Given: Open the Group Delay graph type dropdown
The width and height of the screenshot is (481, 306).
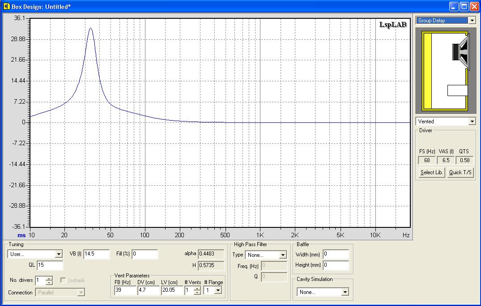Looking at the screenshot, I should click(x=472, y=21).
